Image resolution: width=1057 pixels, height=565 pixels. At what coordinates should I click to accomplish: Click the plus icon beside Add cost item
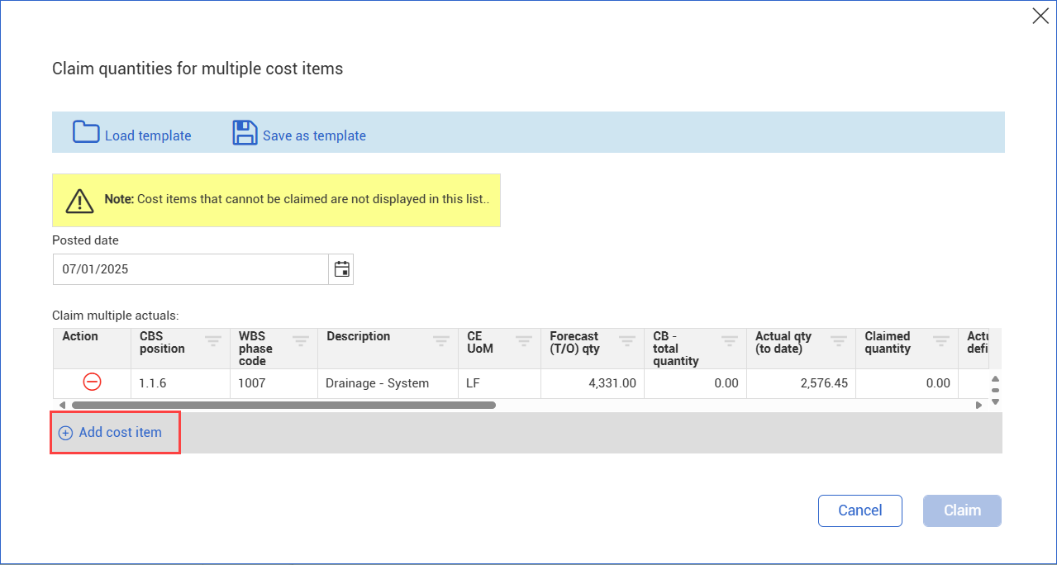click(x=65, y=433)
